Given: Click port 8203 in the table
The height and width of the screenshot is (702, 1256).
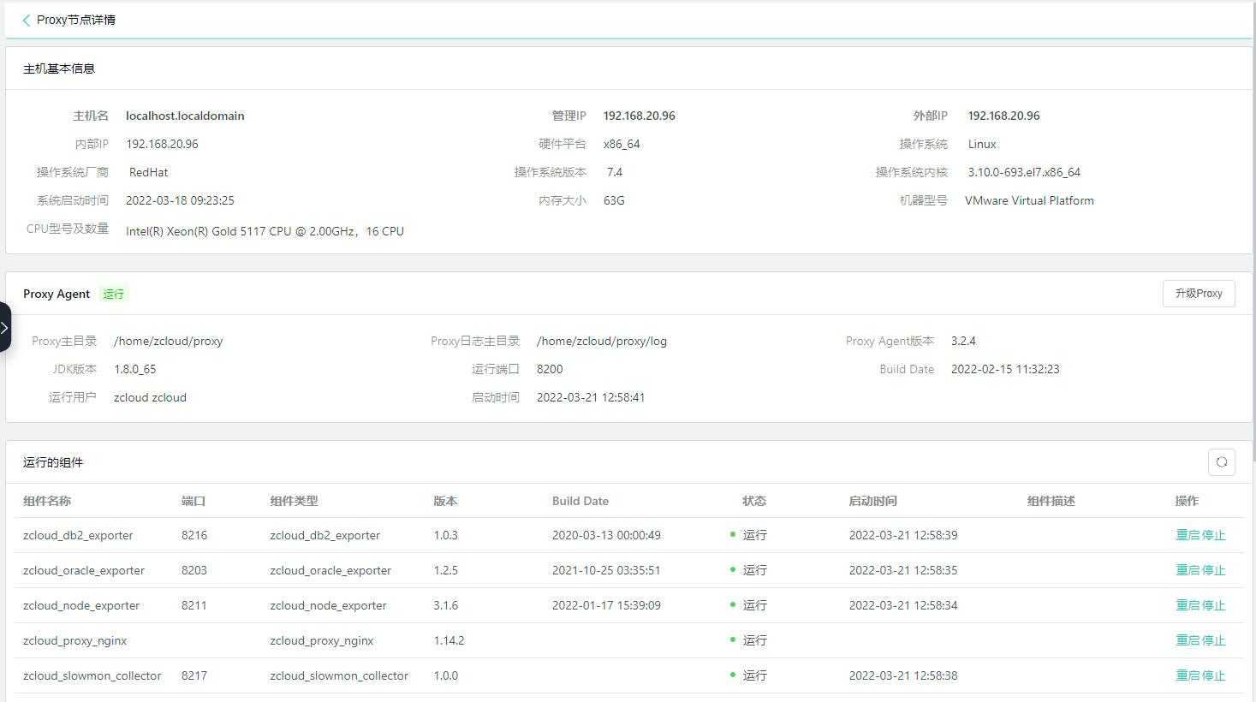Looking at the screenshot, I should (194, 570).
